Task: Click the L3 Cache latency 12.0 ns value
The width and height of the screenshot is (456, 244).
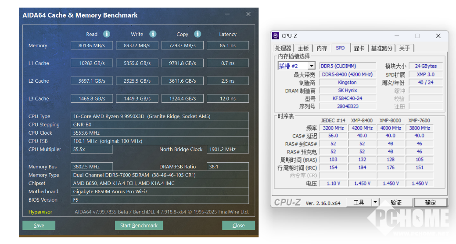Action: coord(228,98)
